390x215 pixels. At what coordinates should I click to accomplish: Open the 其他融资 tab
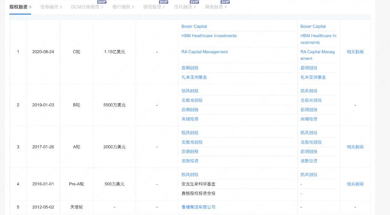pos(214,7)
